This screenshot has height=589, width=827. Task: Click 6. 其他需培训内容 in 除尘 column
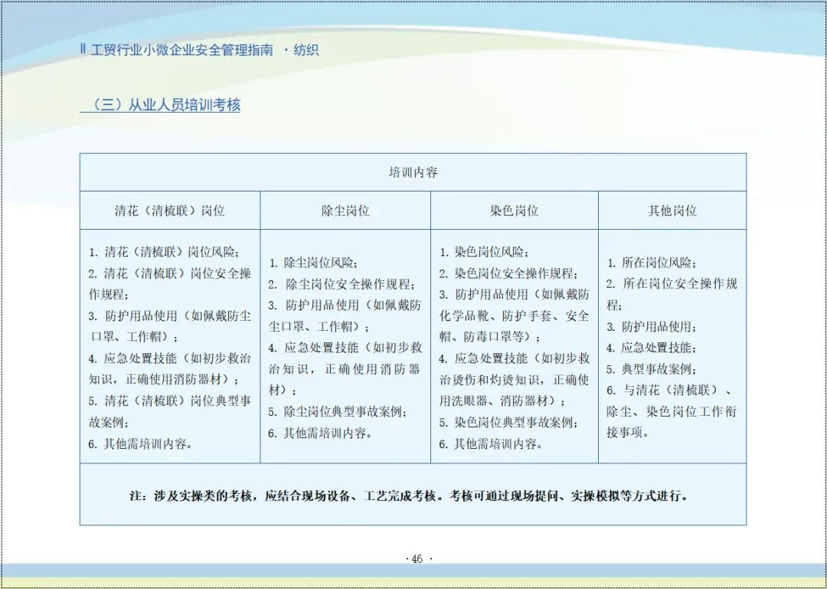click(x=321, y=434)
